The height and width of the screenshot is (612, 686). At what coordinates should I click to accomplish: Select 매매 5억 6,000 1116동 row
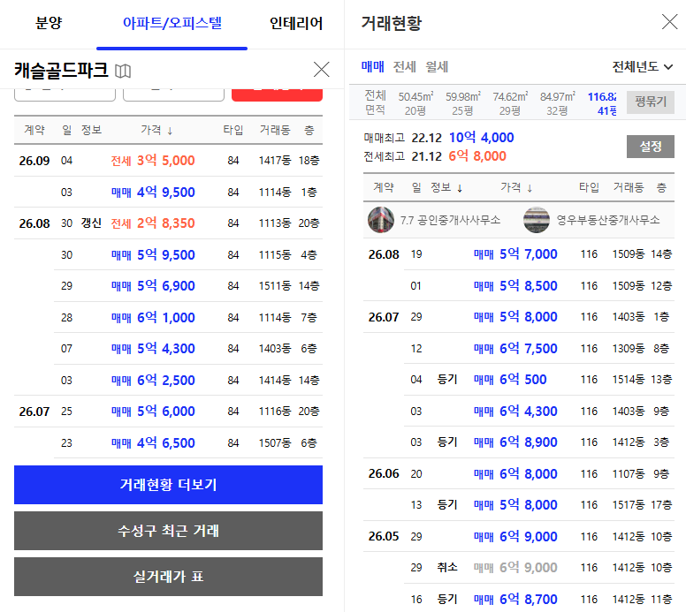pos(168,412)
